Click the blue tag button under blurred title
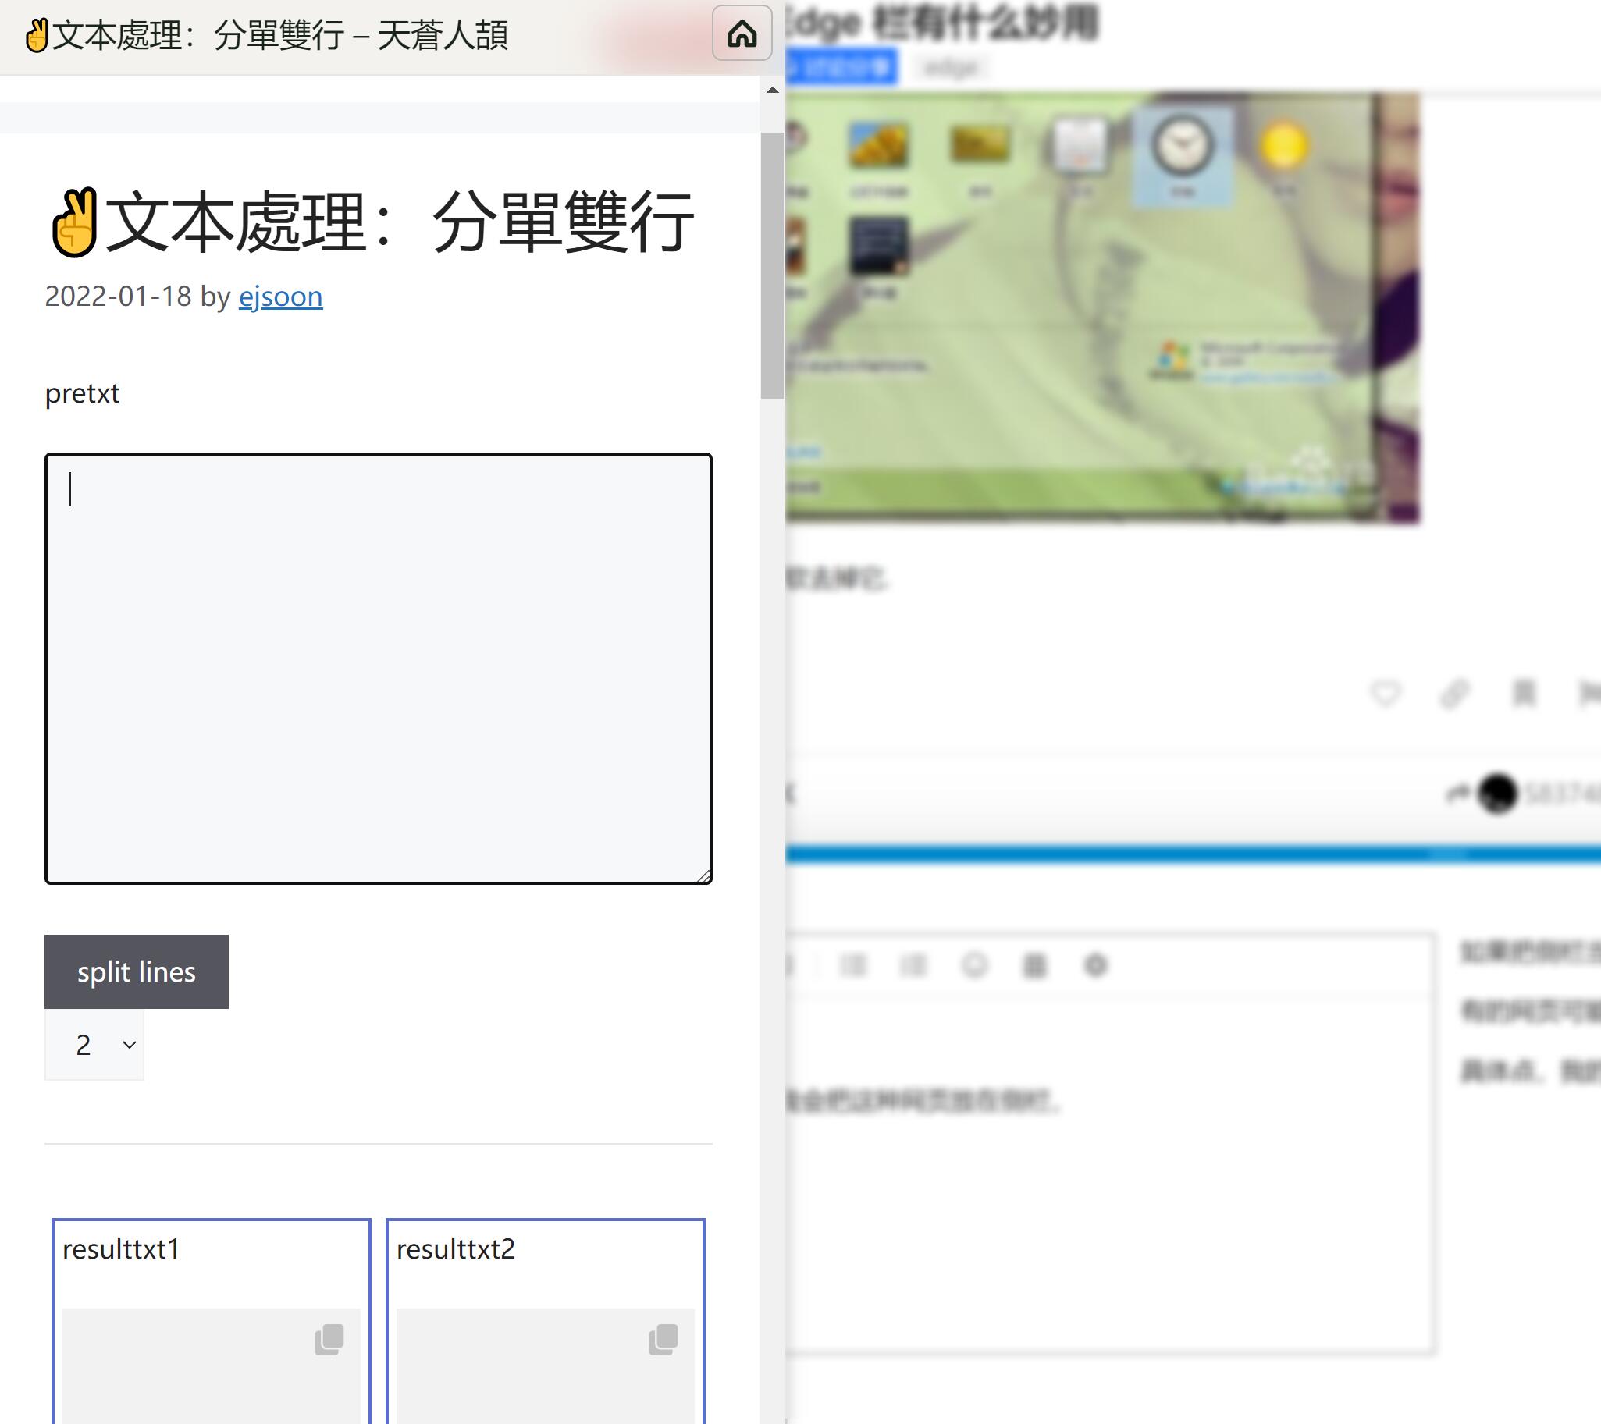1601x1424 pixels. click(841, 67)
